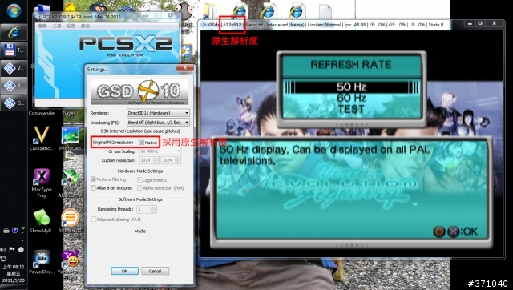Click the first Custom resolution width stepper
The width and height of the screenshot is (513, 290).
(156, 160)
